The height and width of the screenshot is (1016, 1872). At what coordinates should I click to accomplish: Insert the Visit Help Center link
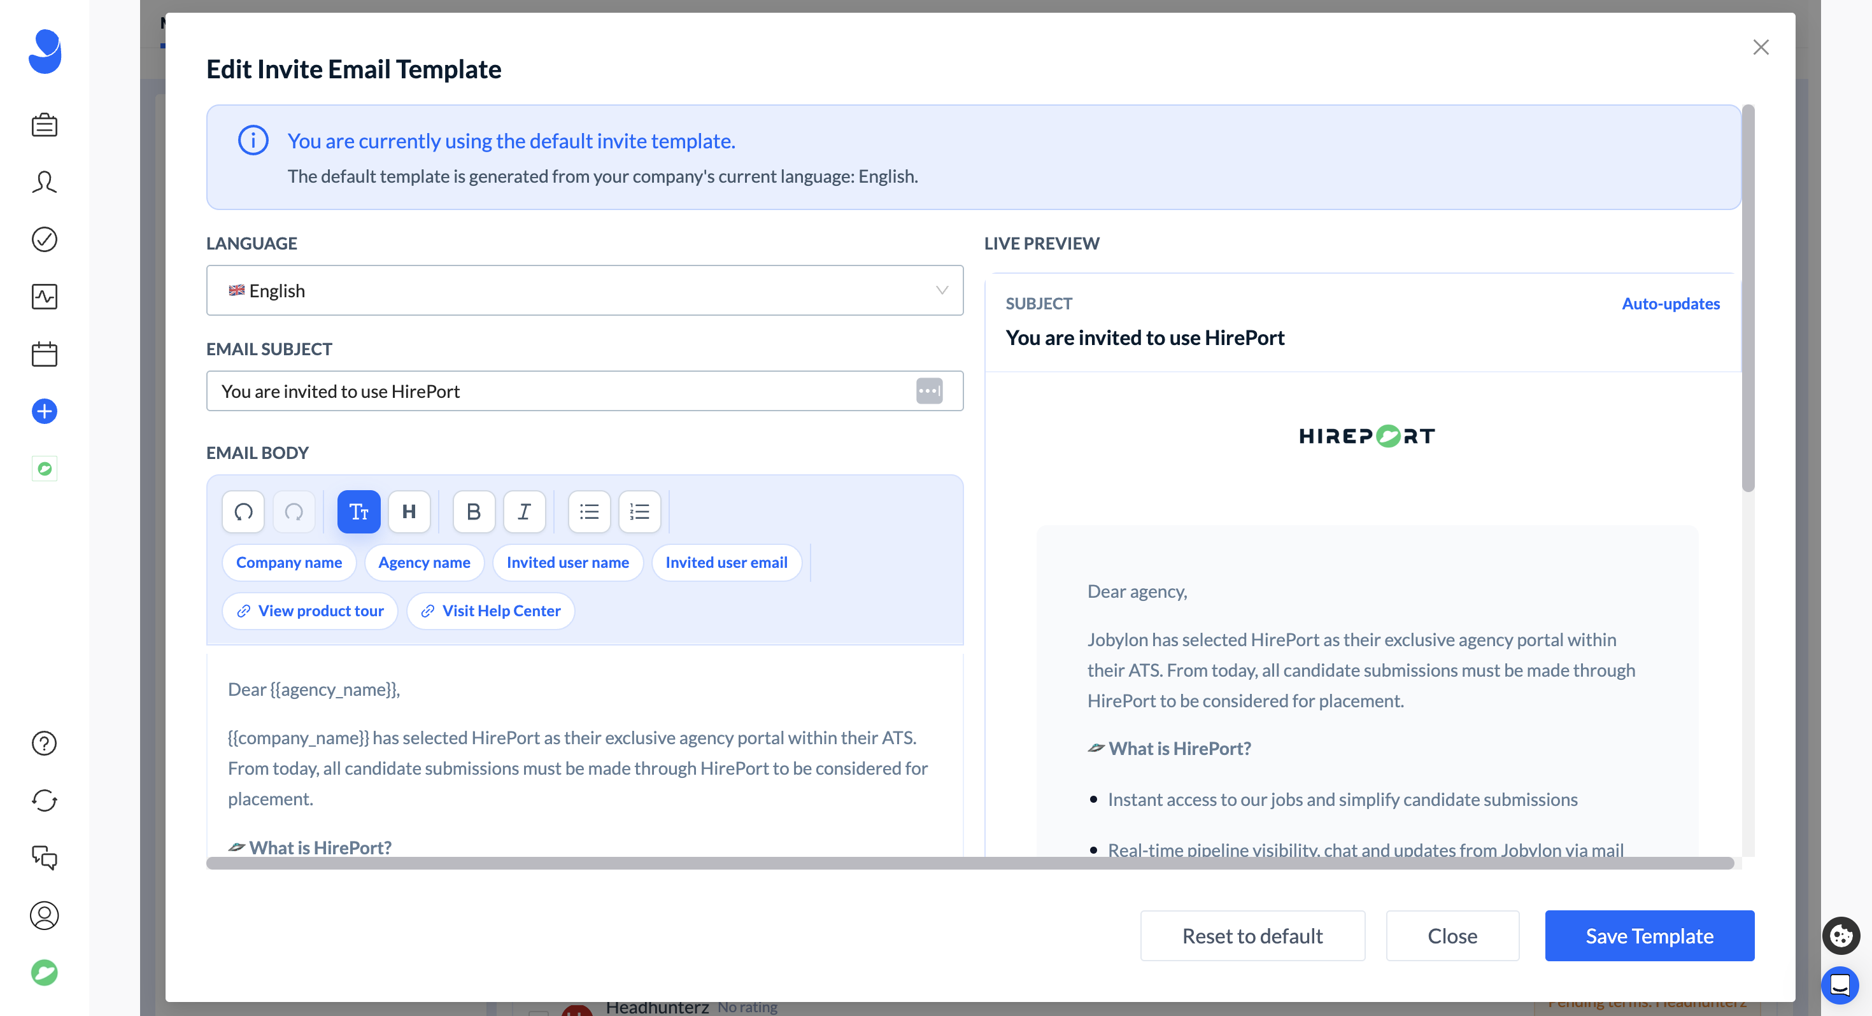490,611
